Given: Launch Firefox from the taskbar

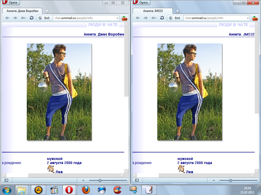Looking at the screenshot, I should tap(86, 190).
